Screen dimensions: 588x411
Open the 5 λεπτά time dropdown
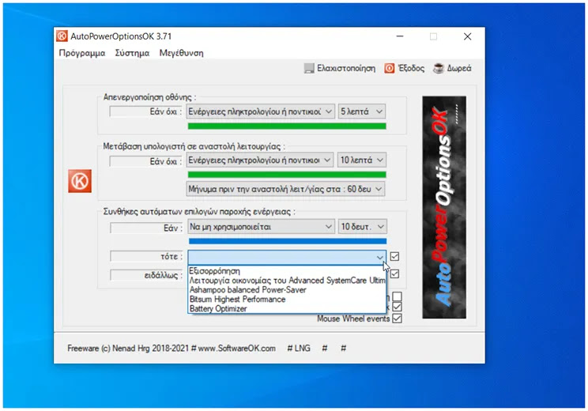tap(361, 111)
